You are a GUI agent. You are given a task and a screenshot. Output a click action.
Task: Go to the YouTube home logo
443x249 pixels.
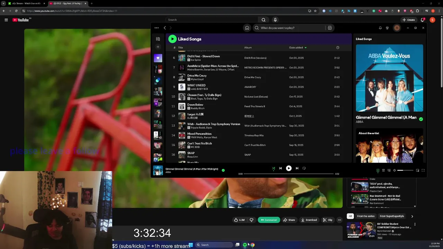pos(21,20)
